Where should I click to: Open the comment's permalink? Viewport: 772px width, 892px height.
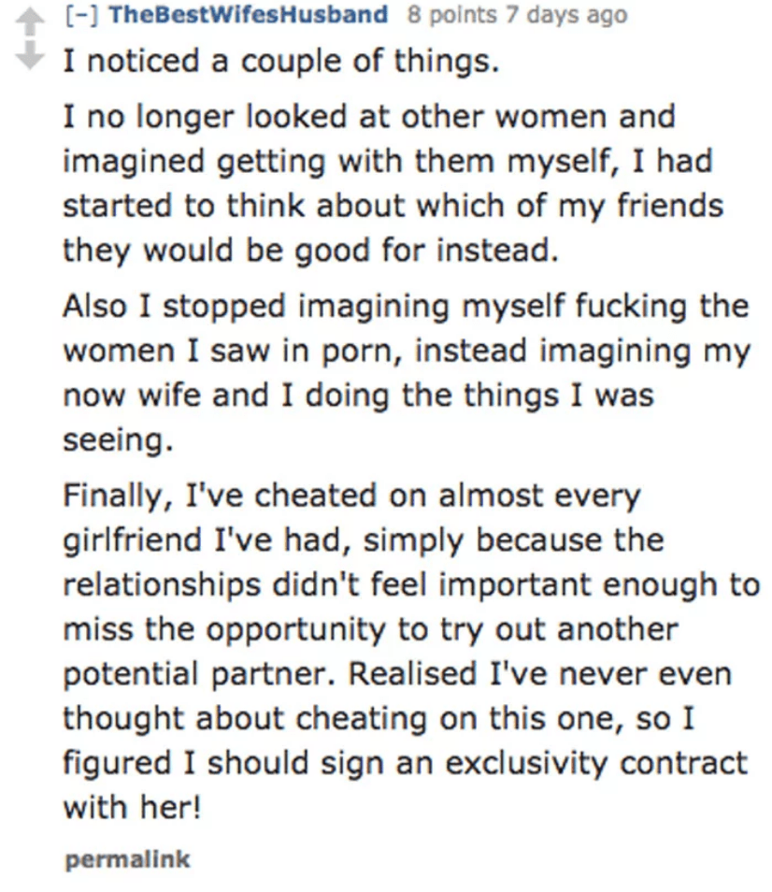[128, 859]
